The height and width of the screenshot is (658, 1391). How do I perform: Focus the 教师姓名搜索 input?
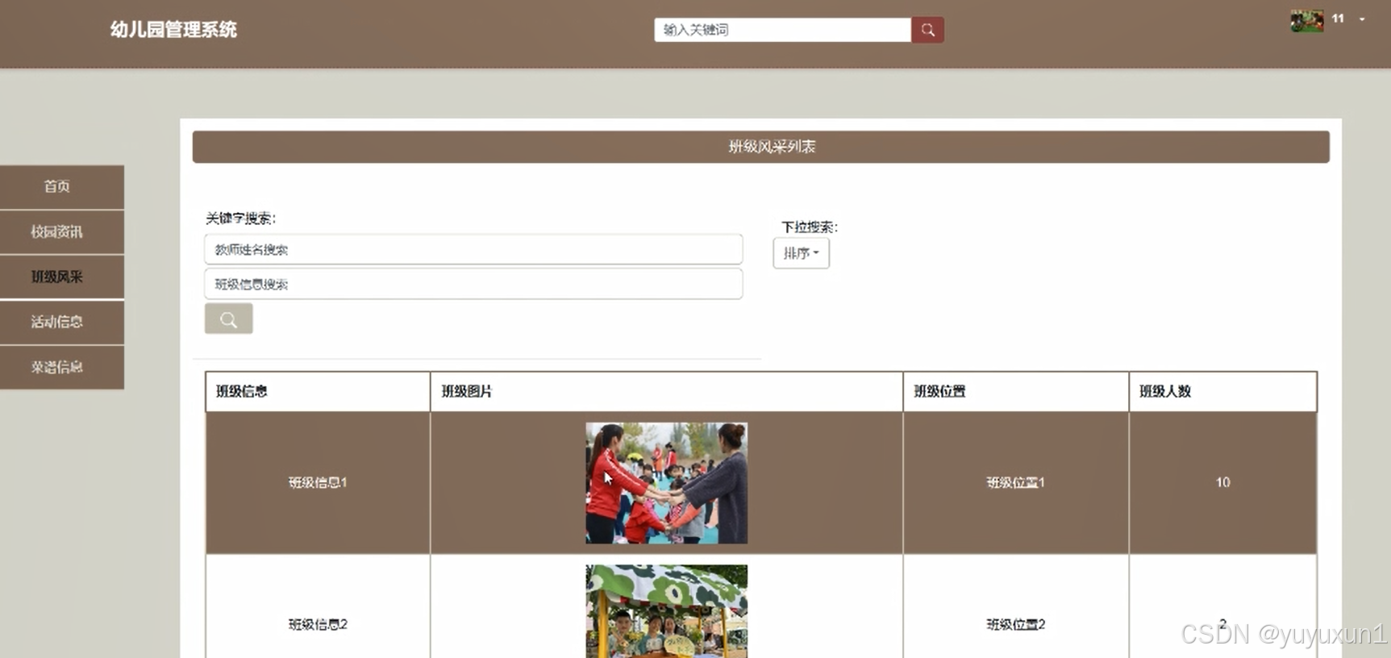(x=473, y=249)
